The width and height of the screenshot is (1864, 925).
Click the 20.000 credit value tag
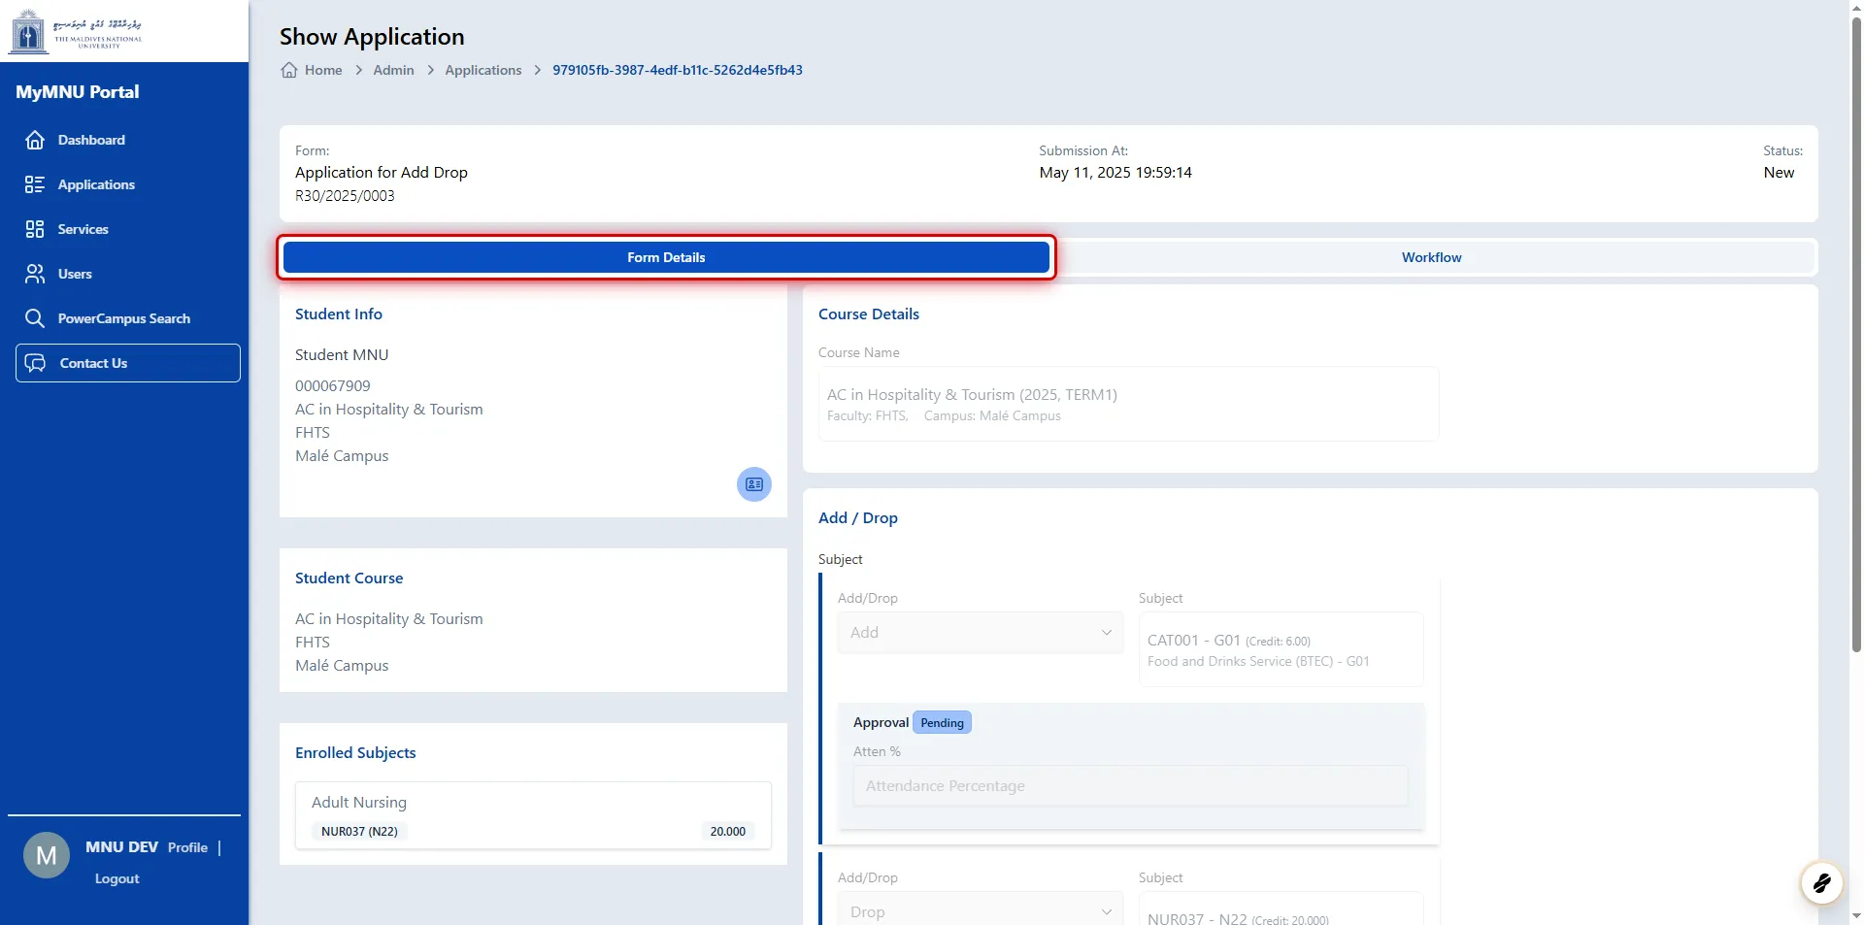pos(728,832)
